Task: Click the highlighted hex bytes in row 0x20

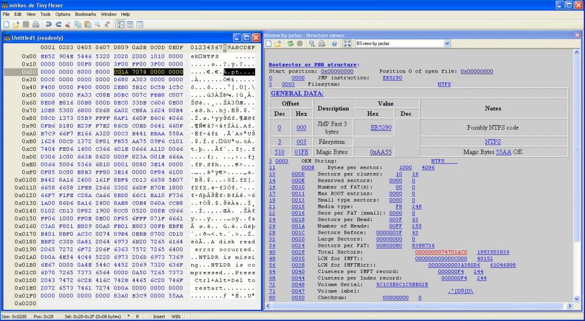Action: tap(148, 72)
